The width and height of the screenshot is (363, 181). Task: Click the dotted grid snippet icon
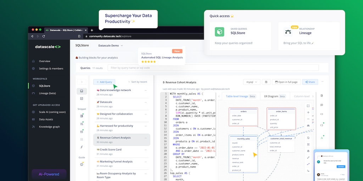(82, 139)
